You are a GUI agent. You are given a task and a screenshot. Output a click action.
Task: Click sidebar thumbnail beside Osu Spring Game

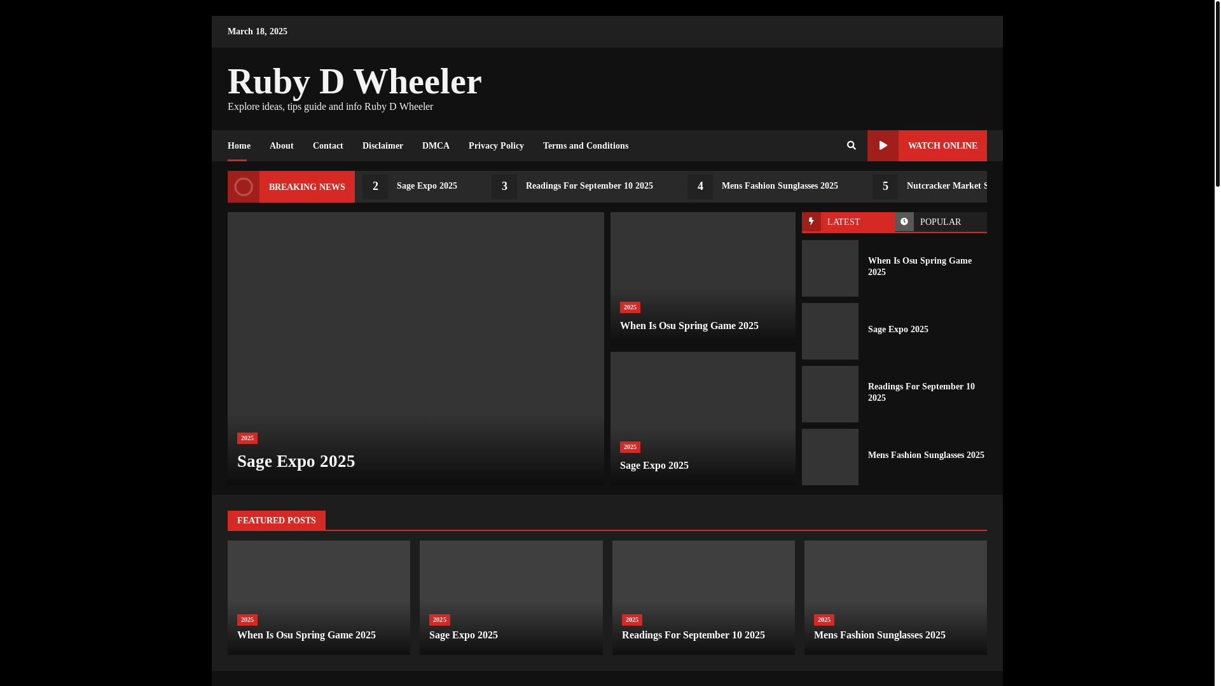pos(830,268)
